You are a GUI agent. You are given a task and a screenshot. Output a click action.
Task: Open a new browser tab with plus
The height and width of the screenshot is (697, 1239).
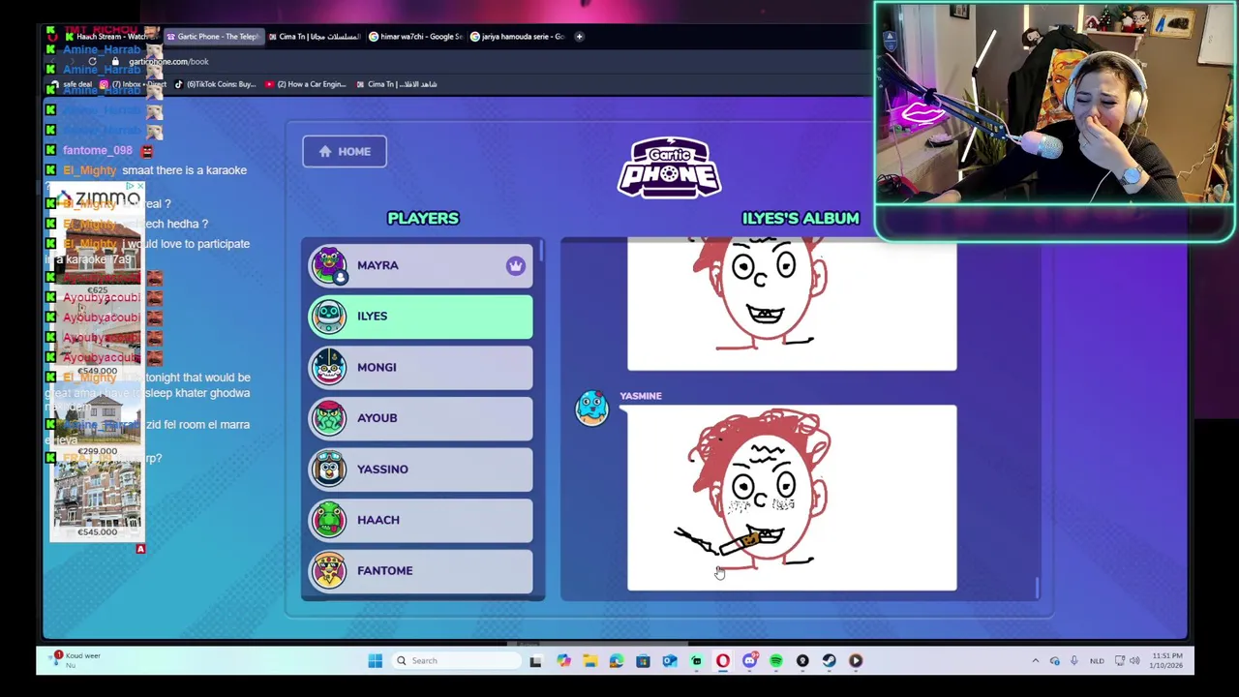click(x=579, y=37)
